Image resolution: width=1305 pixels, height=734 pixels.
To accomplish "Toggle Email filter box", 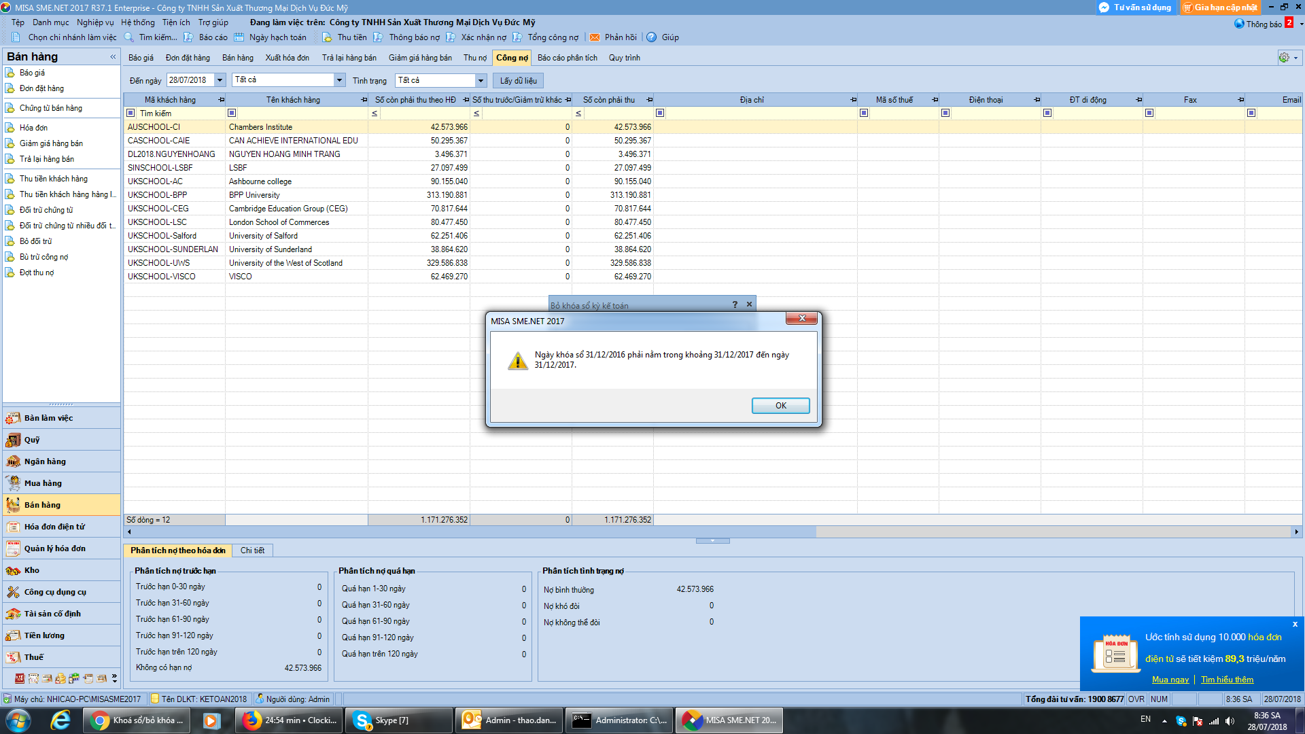I will pos(1251,113).
